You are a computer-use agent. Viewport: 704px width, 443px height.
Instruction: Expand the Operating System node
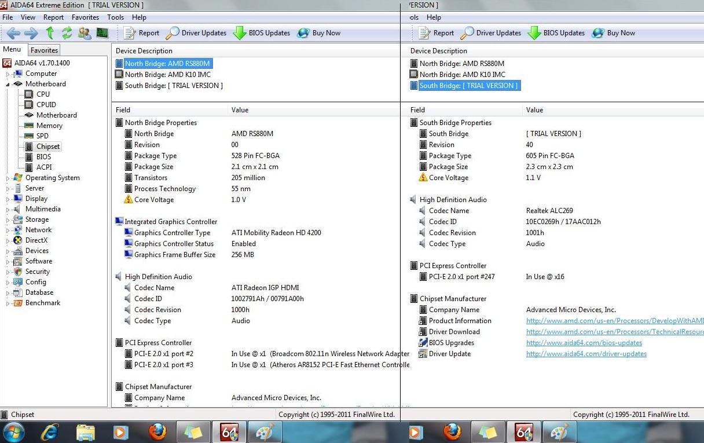[8, 178]
